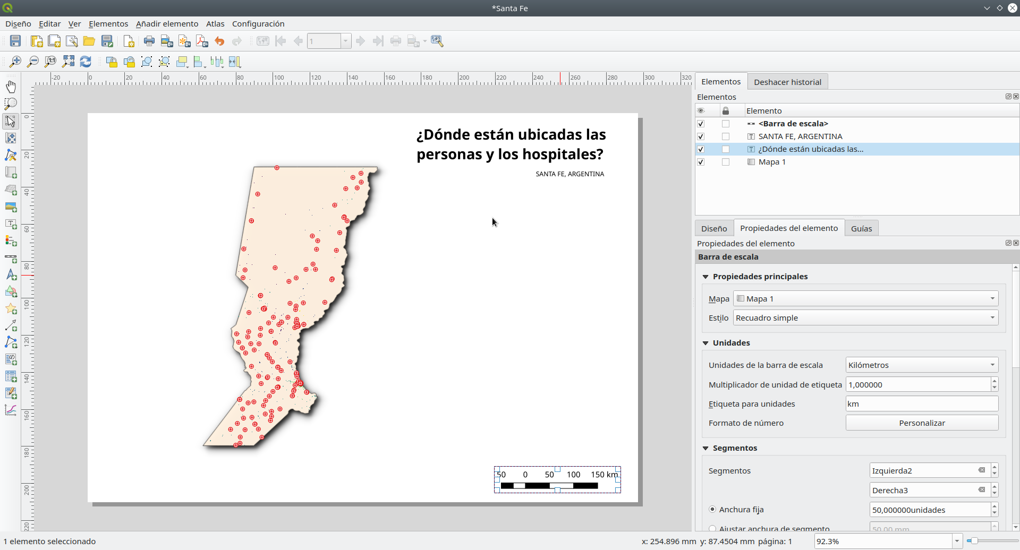Lock the Mapa 1 item

point(726,162)
